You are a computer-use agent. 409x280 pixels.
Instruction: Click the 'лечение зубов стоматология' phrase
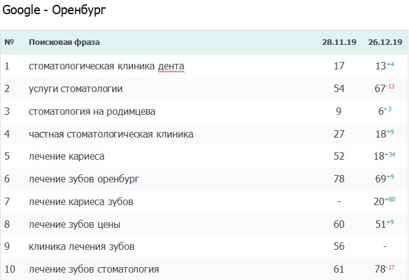coord(94,270)
